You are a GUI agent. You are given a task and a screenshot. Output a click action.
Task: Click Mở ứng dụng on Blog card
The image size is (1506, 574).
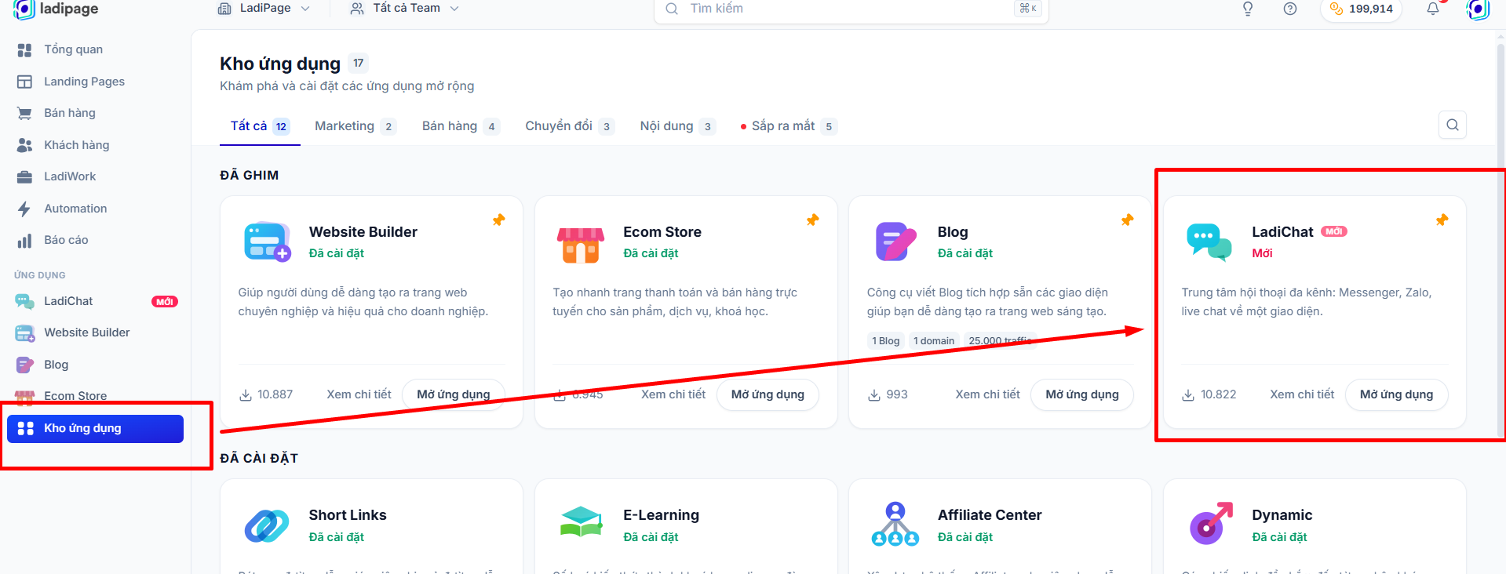[1082, 394]
